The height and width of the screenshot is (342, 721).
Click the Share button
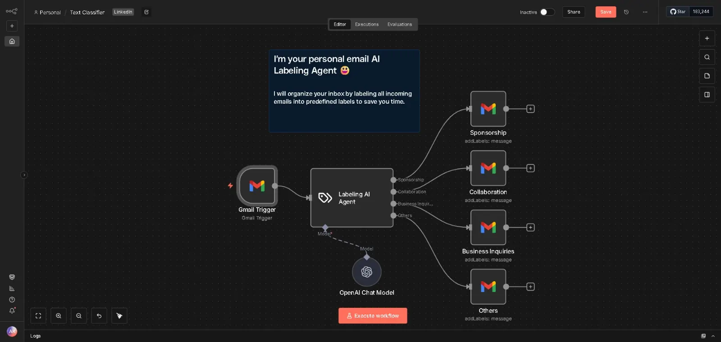tap(574, 12)
